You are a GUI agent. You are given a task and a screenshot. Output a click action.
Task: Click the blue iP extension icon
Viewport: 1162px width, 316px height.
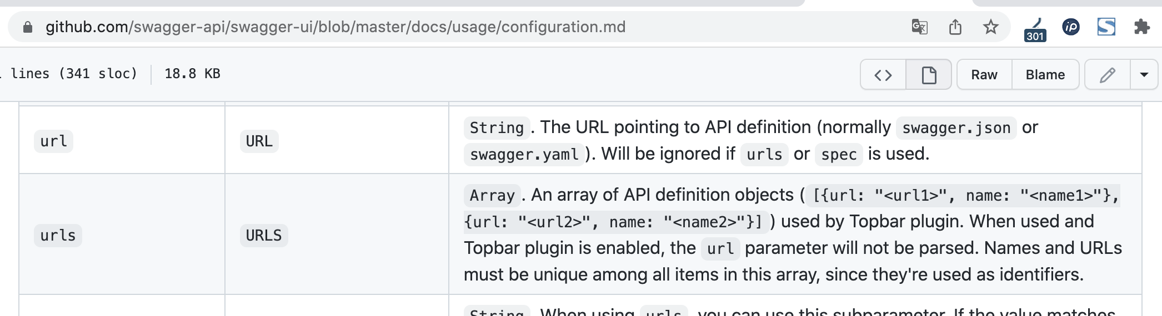point(1070,27)
